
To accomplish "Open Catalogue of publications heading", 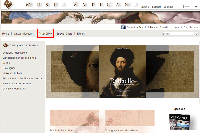I will coord(24,45).
